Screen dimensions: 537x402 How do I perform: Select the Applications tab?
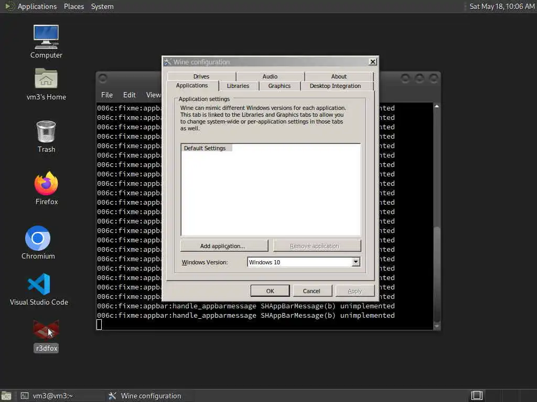click(x=192, y=85)
